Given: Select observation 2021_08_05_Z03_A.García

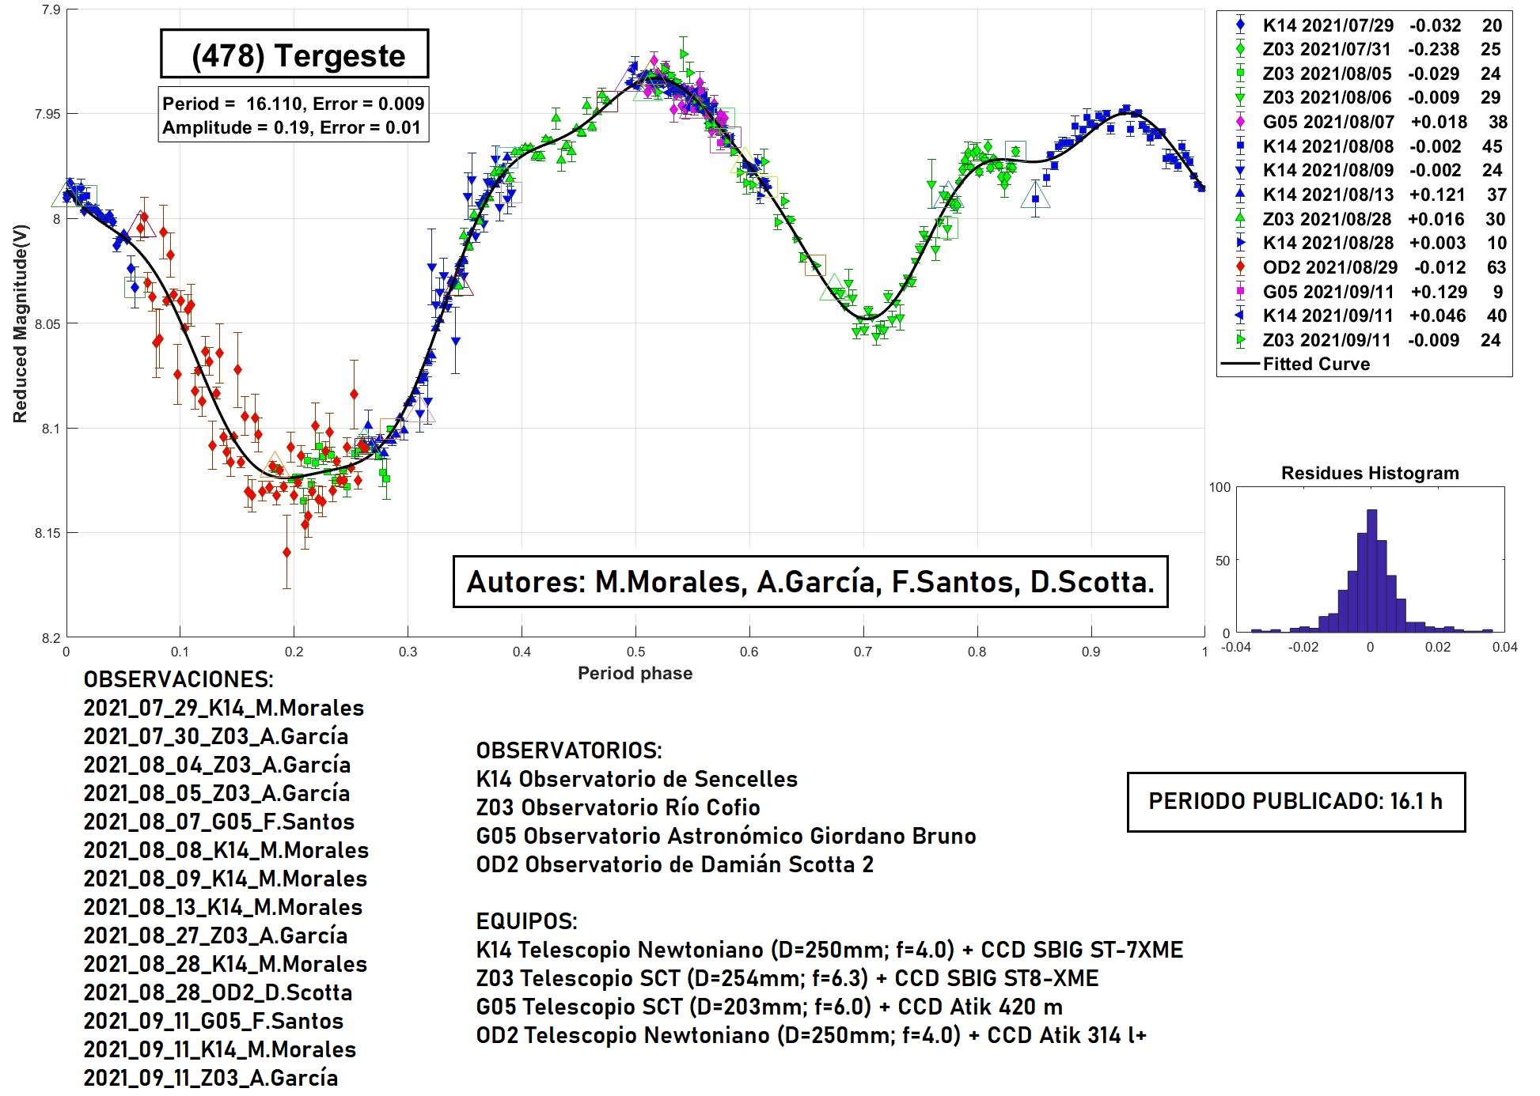Looking at the screenshot, I should tap(216, 793).
